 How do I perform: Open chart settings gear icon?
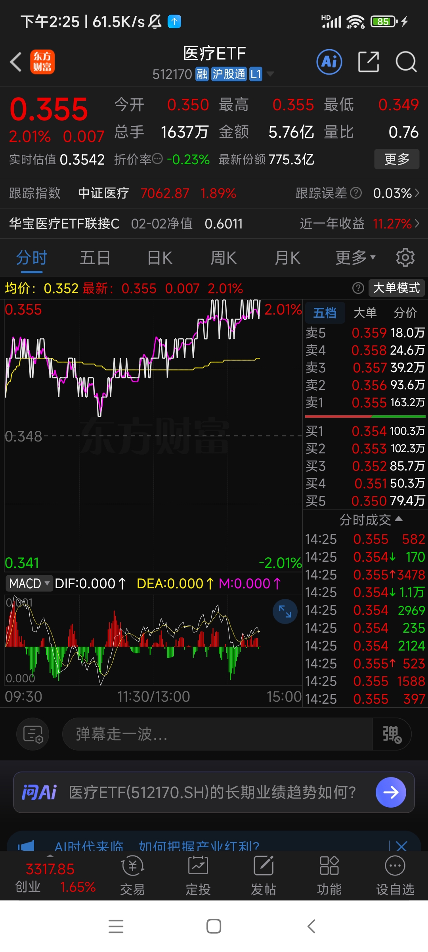405,258
